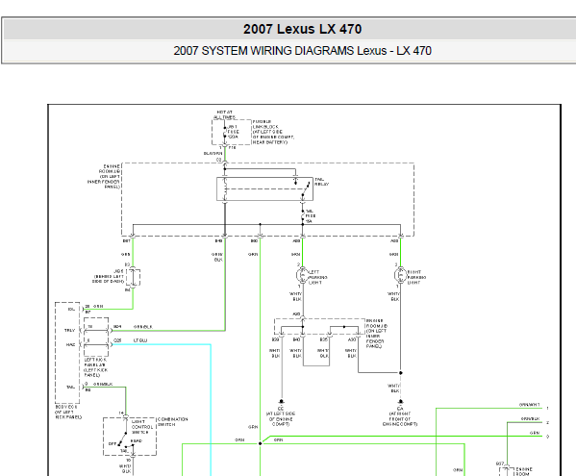Click the '2007 SYSTEM WIRING DIAGRAMS Lexus - LX 470' subtitle
The height and width of the screenshot is (476, 576).
click(x=302, y=51)
